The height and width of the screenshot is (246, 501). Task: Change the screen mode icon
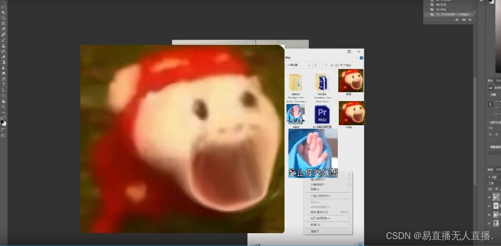[x=3, y=136]
